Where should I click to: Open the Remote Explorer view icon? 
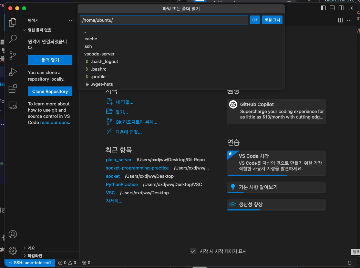tap(13, 105)
